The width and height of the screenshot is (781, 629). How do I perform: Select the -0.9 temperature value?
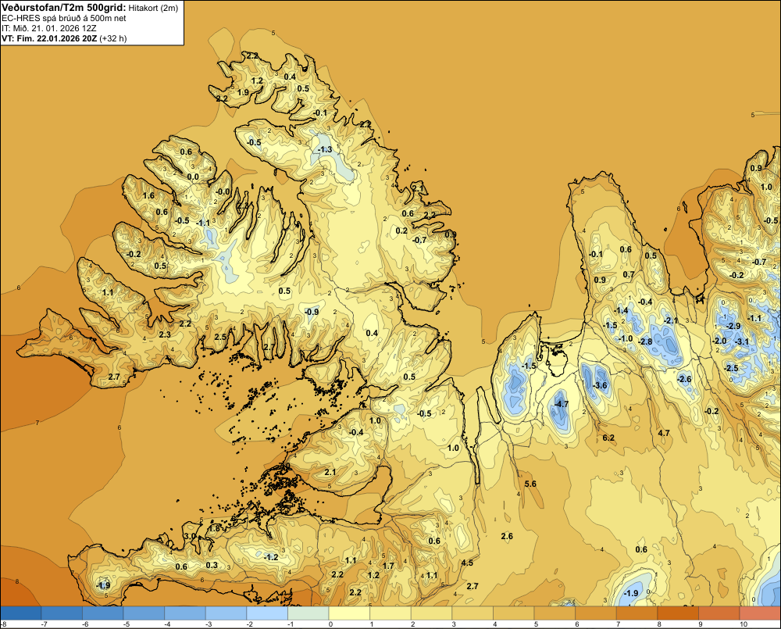tap(312, 312)
